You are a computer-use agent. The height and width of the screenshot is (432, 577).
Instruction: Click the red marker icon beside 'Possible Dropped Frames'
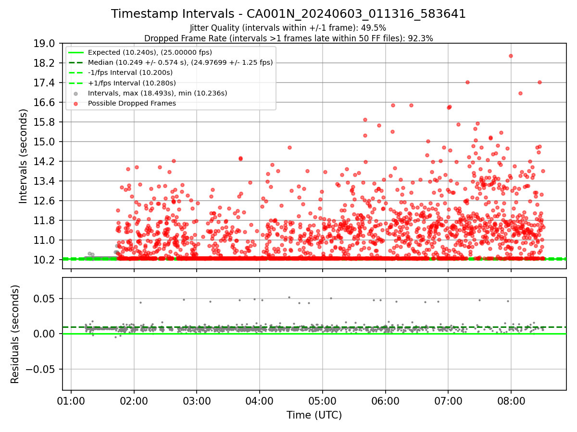(76, 104)
